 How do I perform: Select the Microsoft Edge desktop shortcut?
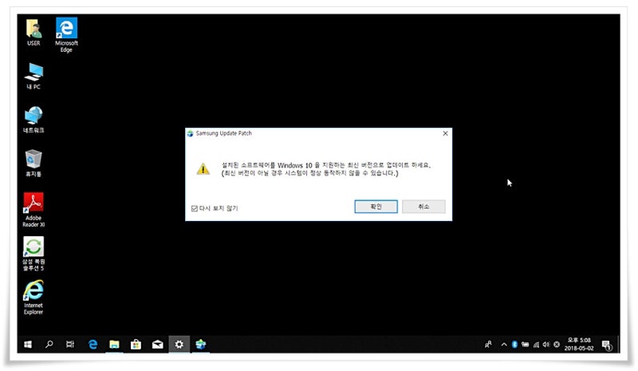[x=66, y=34]
